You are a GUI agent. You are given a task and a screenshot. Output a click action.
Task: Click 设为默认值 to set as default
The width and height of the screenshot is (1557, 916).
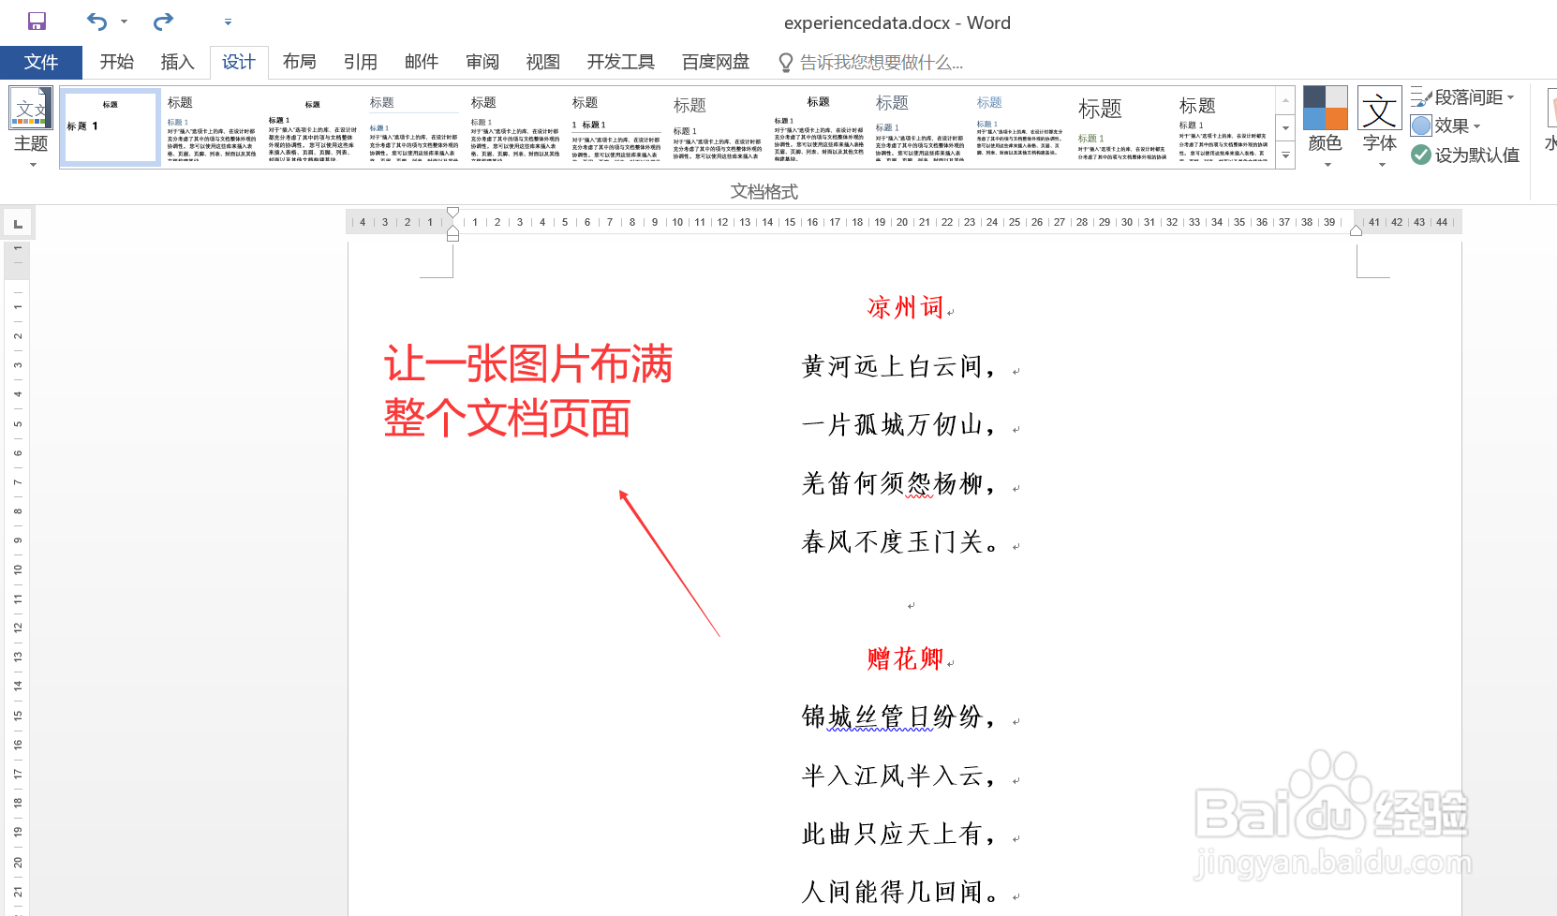tap(1465, 155)
